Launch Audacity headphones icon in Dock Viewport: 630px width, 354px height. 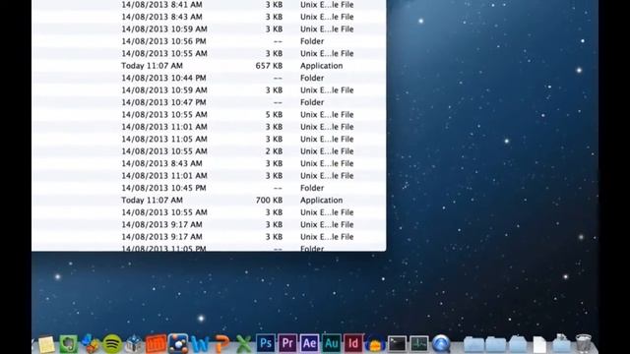[375, 344]
